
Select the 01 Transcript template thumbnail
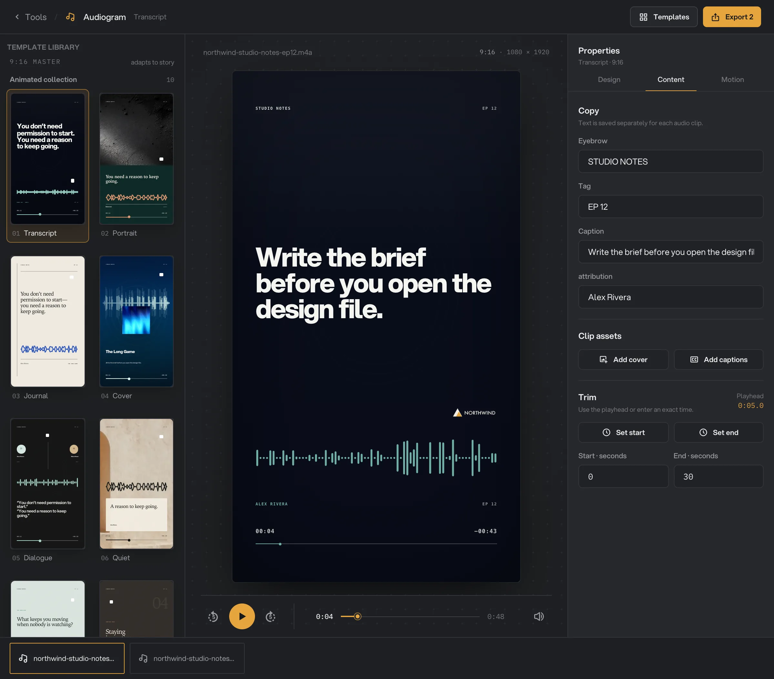(x=48, y=166)
